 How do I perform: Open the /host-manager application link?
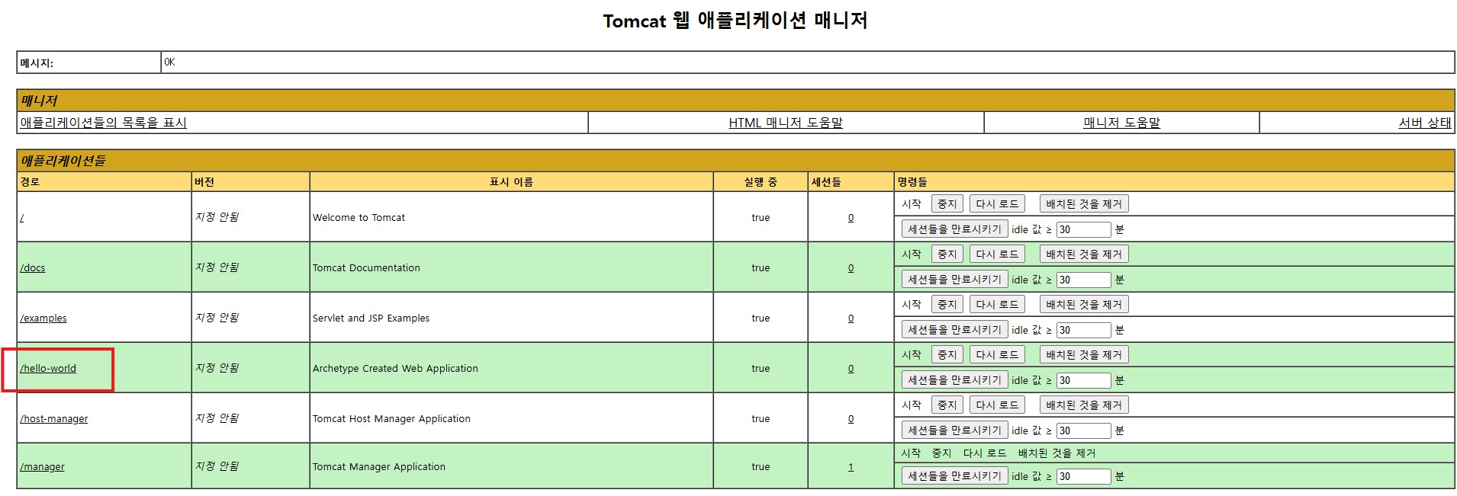[x=54, y=419]
